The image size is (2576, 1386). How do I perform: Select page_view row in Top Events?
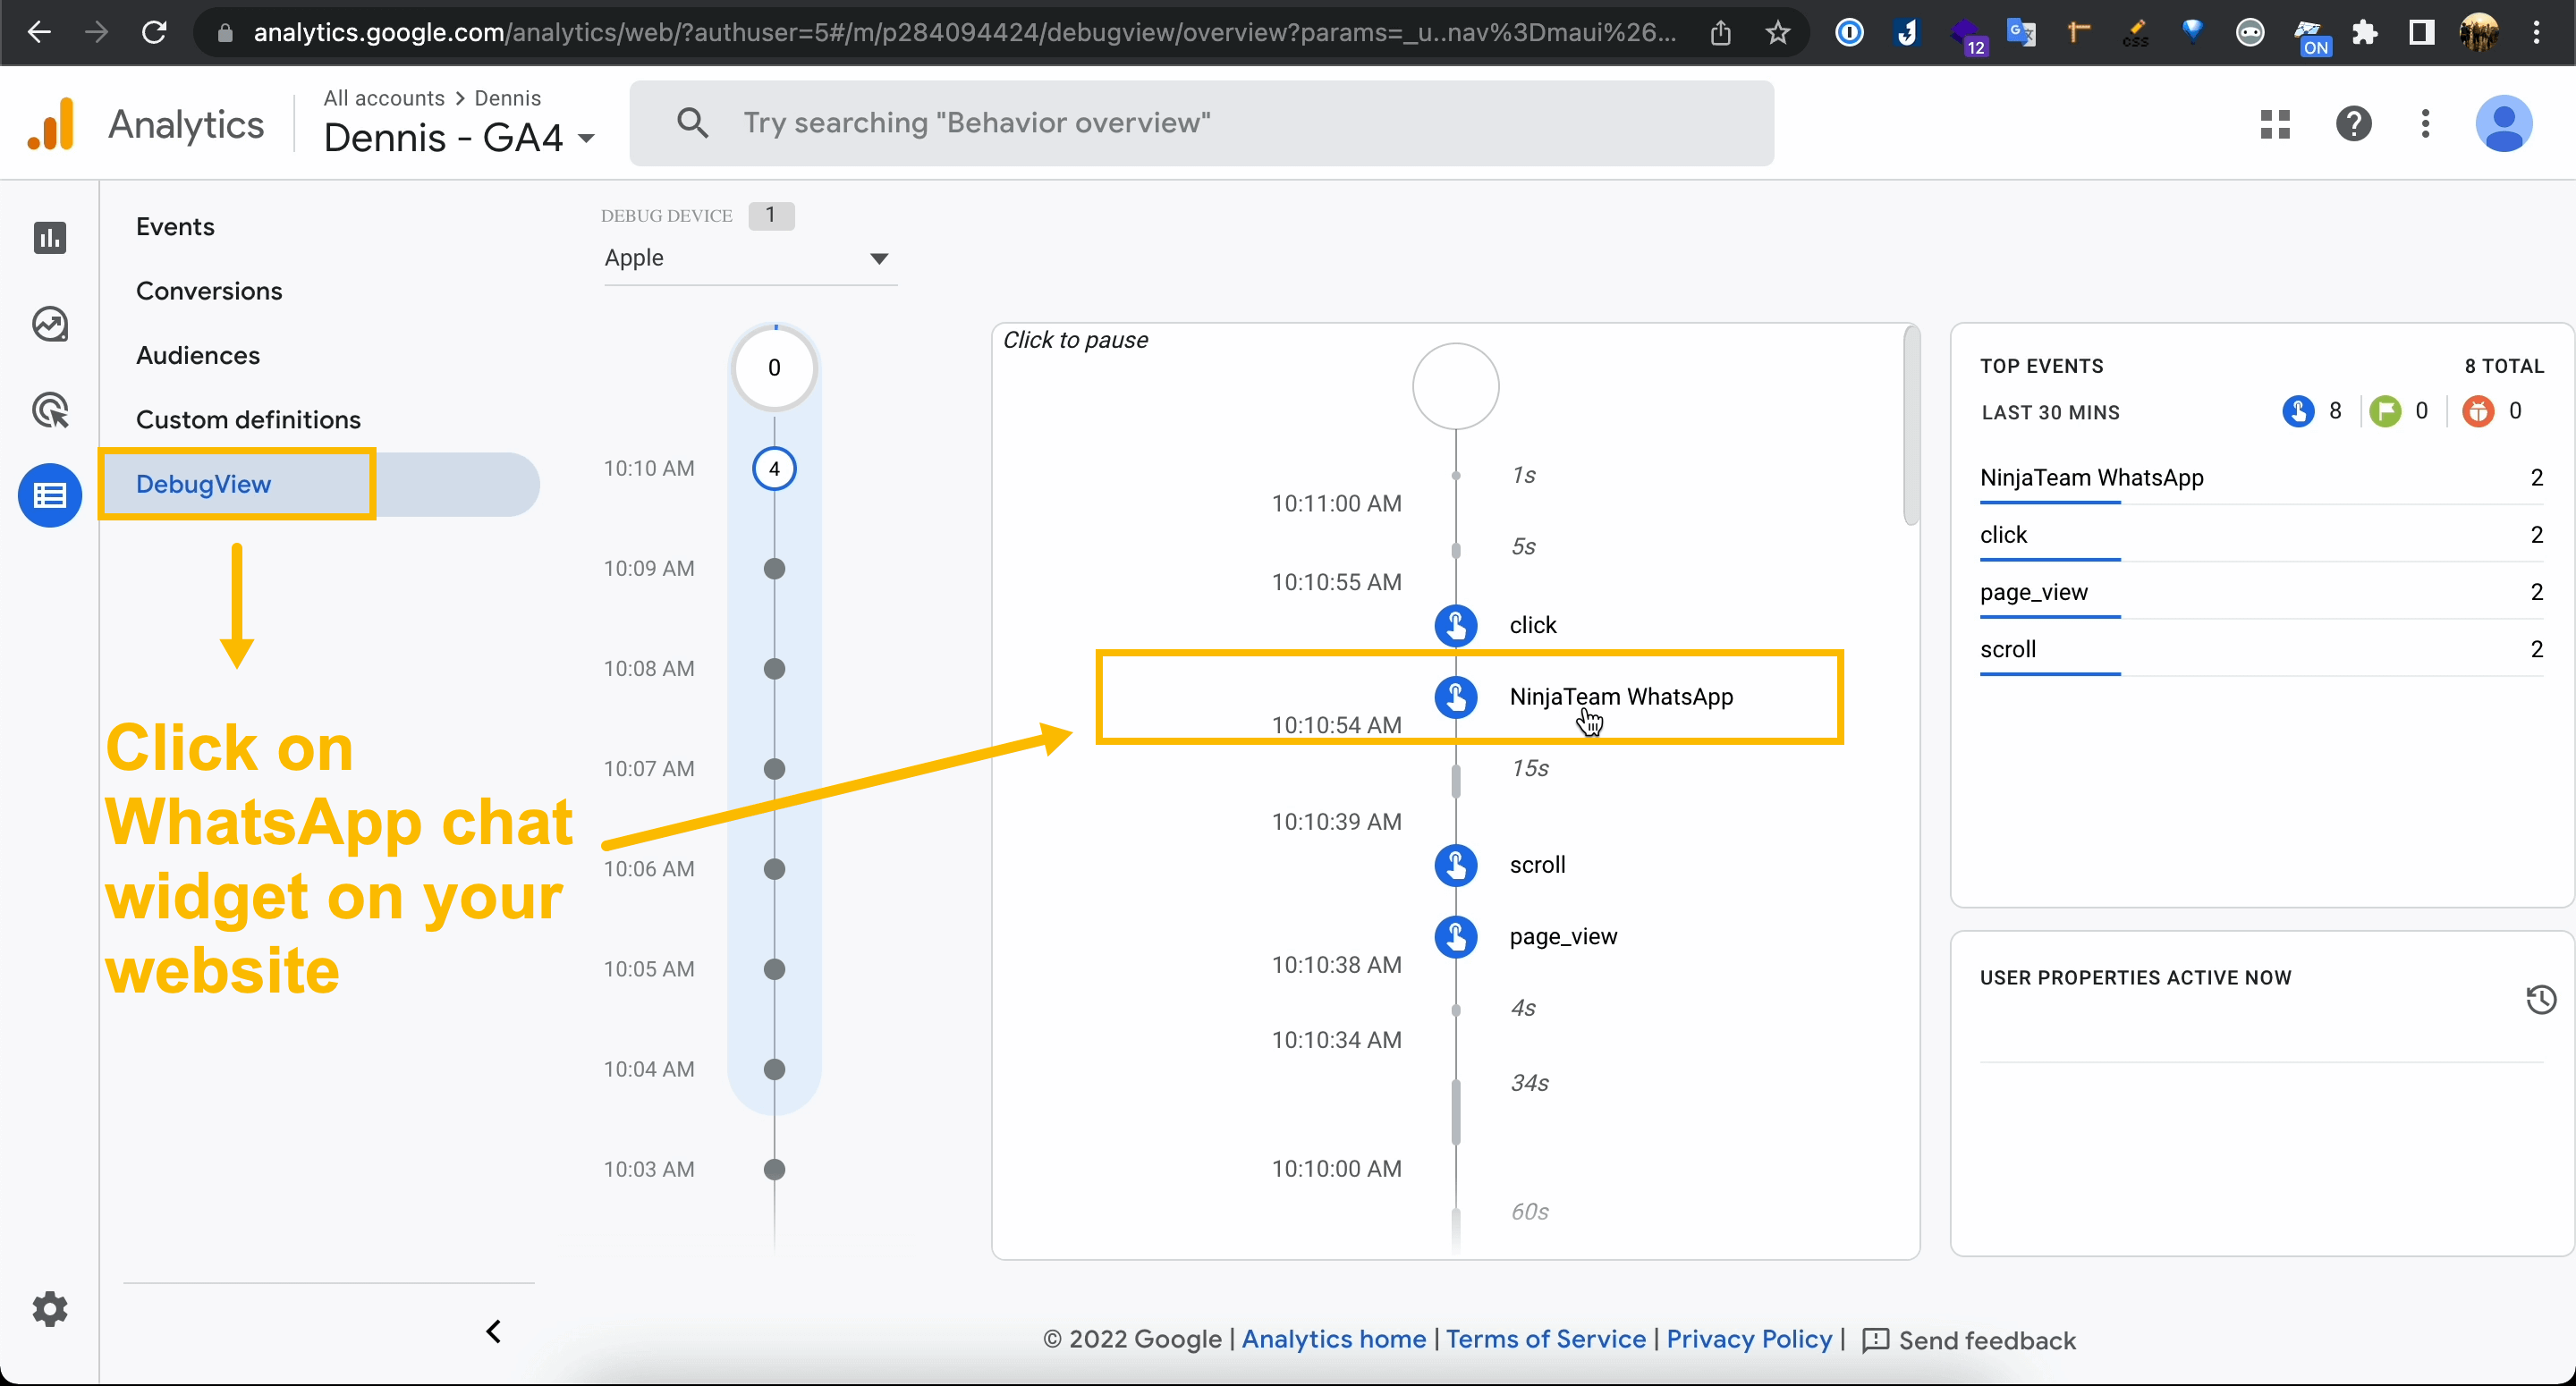click(x=2262, y=592)
